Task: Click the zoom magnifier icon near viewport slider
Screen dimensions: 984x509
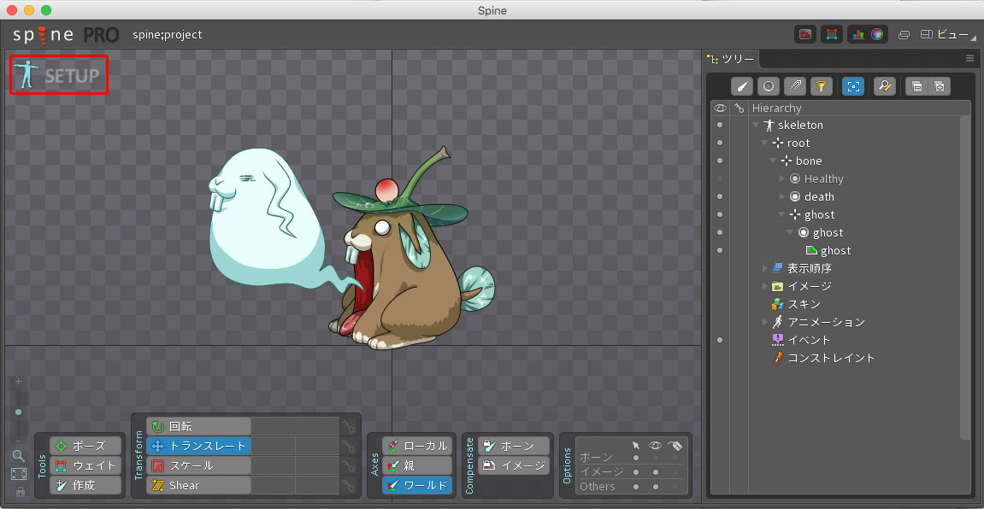Action: click(18, 456)
